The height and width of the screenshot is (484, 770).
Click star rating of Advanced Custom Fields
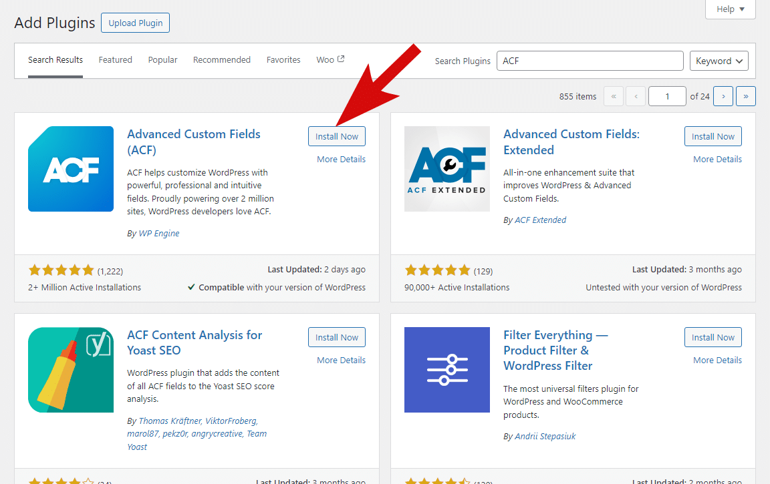(x=61, y=270)
